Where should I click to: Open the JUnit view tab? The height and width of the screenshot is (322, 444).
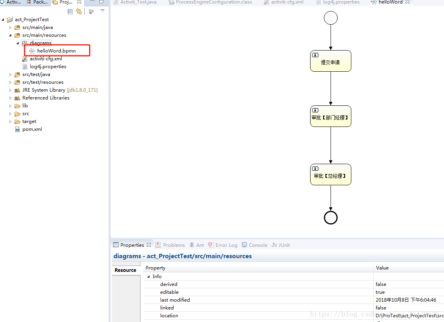coord(281,245)
